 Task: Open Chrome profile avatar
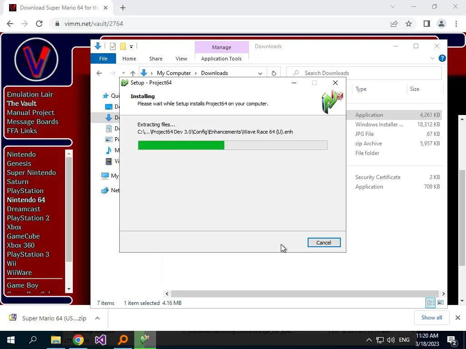pos(441,24)
